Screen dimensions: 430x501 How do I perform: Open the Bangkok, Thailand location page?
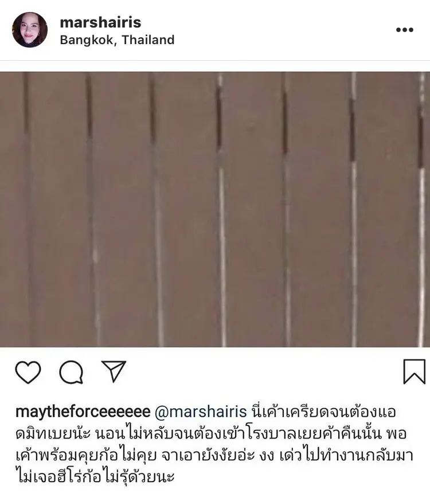point(117,40)
